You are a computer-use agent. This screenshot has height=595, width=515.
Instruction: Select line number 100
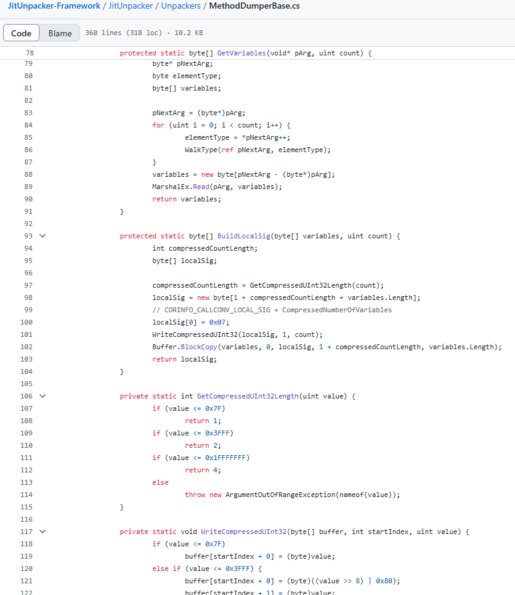(26, 322)
